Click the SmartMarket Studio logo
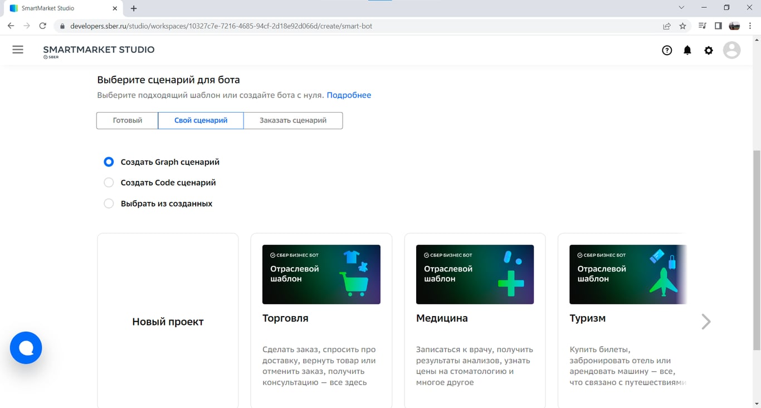The image size is (761, 408). [99, 51]
